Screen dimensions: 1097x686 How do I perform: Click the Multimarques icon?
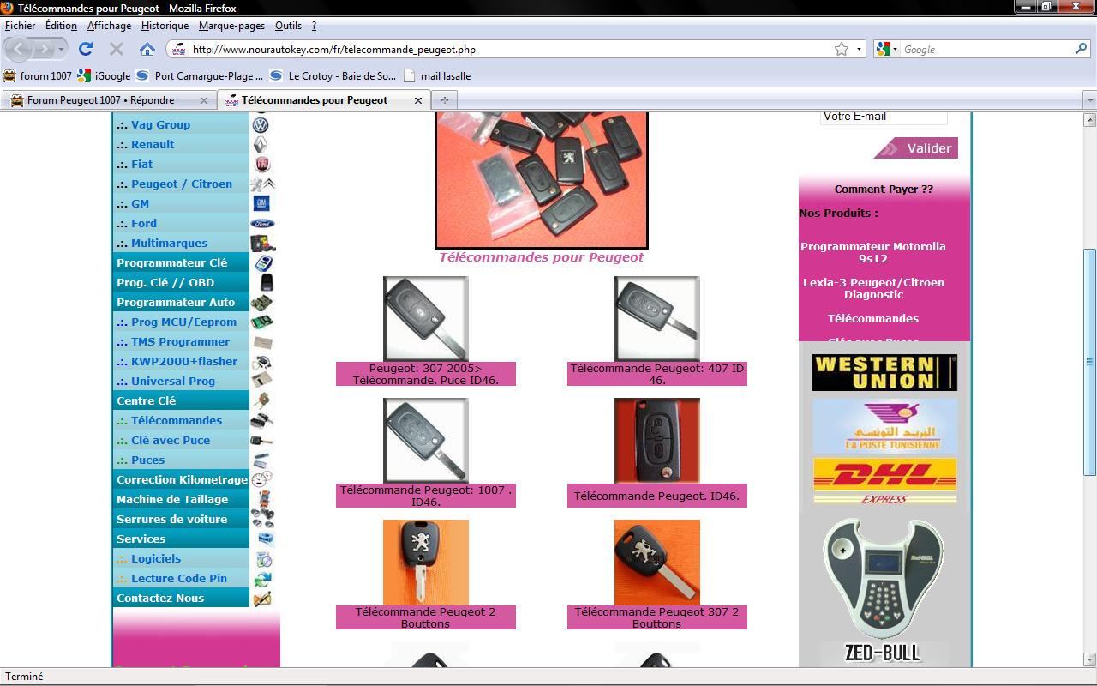coord(262,243)
